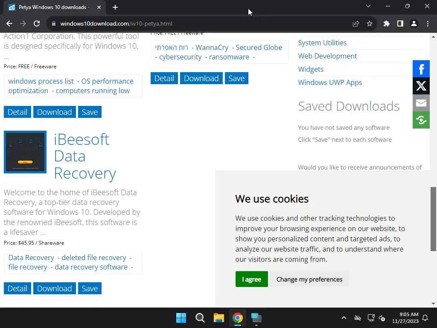Accept cookies with I agree
The height and width of the screenshot is (328, 437).
[x=252, y=279]
